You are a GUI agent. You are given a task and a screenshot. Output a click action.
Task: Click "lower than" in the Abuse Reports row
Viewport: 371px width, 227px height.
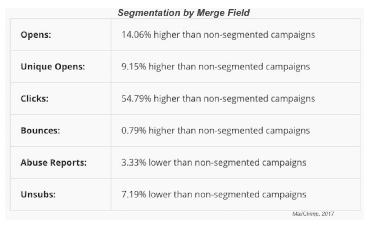click(170, 162)
